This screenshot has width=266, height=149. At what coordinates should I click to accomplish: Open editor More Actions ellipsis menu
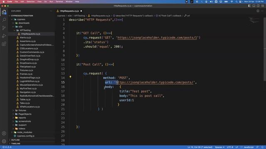262,11
